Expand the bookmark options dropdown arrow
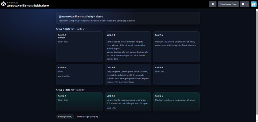Viewport: 258px width, 122px height. click(x=248, y=4)
